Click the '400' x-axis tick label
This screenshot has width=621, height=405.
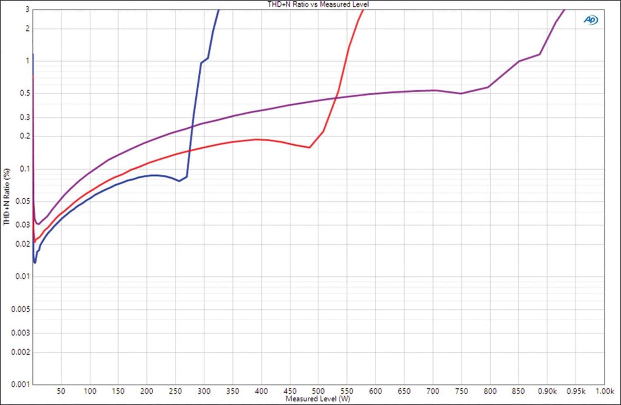click(x=261, y=391)
